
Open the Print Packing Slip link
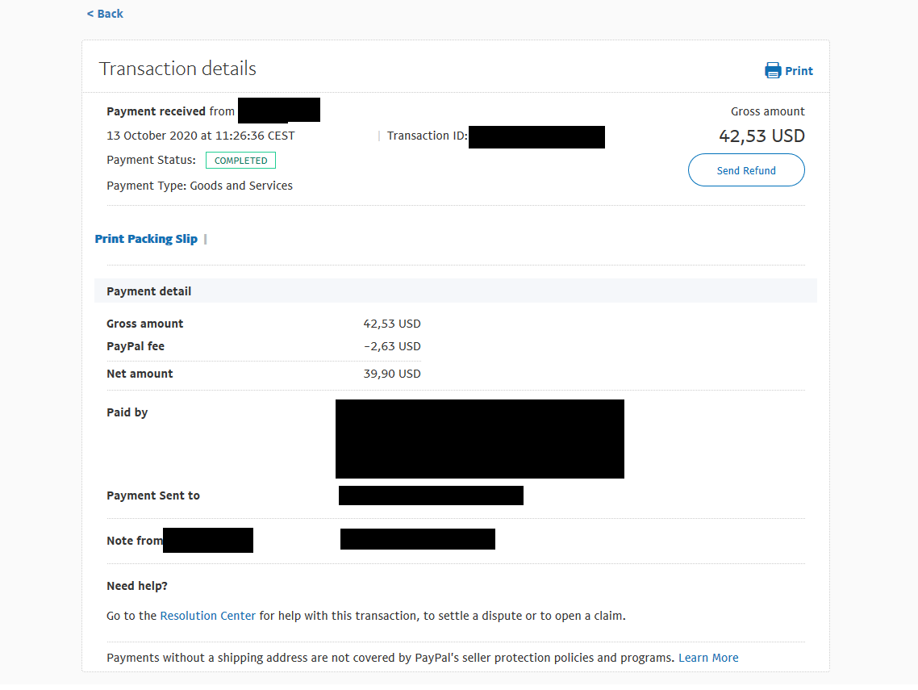click(x=146, y=239)
